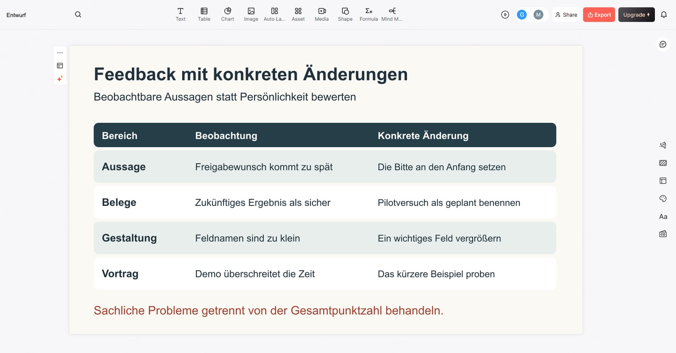Open the animation icon in right sidebar
This screenshot has width=676, height=353.
point(663,145)
